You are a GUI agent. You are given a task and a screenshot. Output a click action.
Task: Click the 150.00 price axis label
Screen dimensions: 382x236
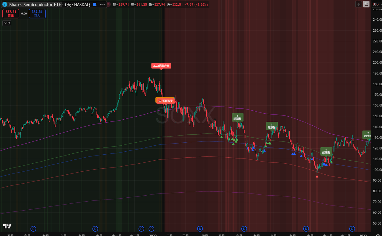[377, 116]
